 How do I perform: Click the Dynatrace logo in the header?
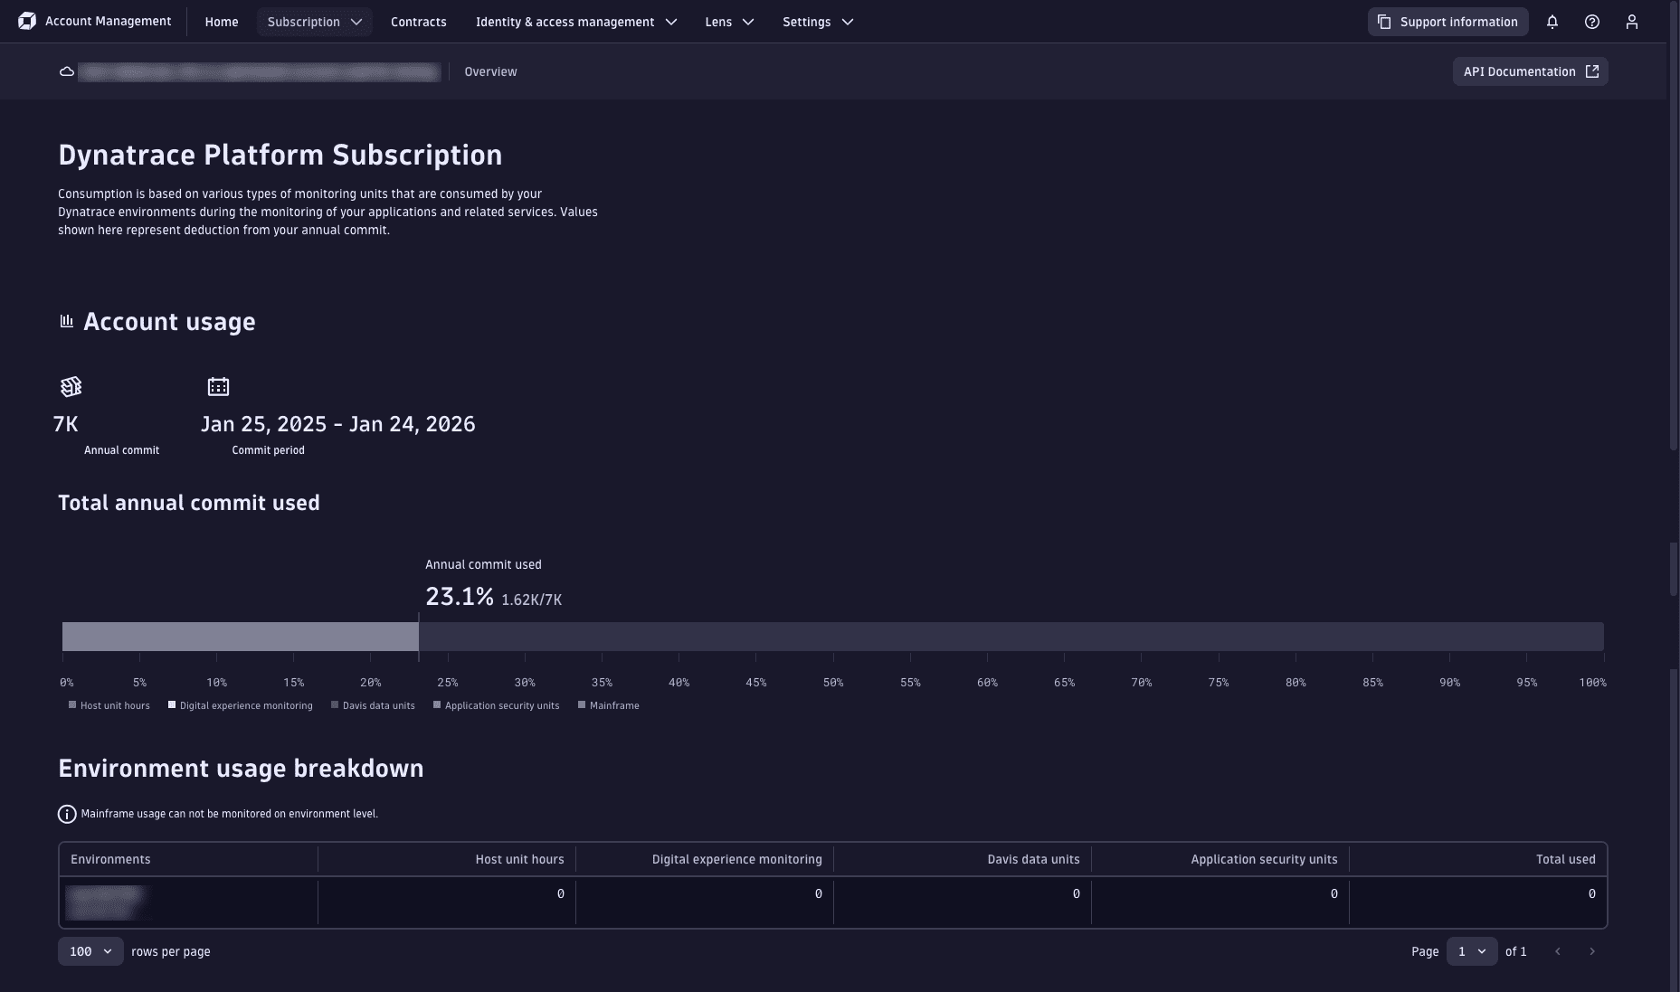(27, 21)
